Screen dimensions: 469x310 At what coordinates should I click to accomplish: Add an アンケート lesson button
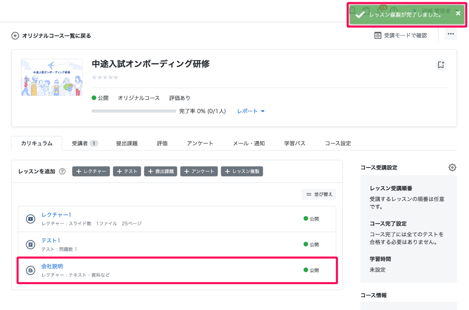point(199,171)
